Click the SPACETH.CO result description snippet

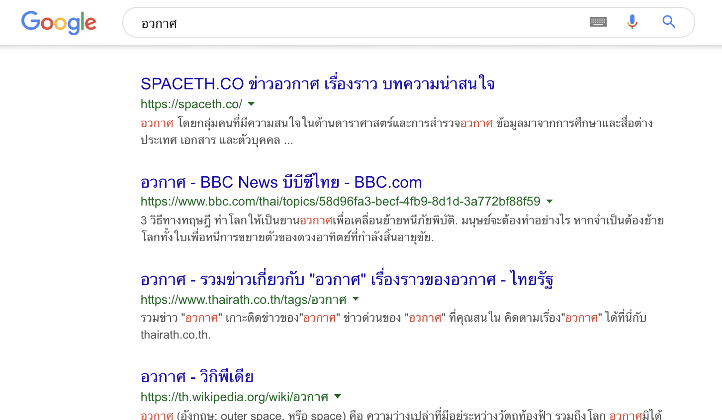[x=396, y=132]
